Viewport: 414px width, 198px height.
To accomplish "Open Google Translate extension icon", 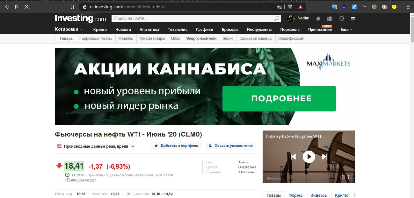I will pyautogui.click(x=334, y=6).
